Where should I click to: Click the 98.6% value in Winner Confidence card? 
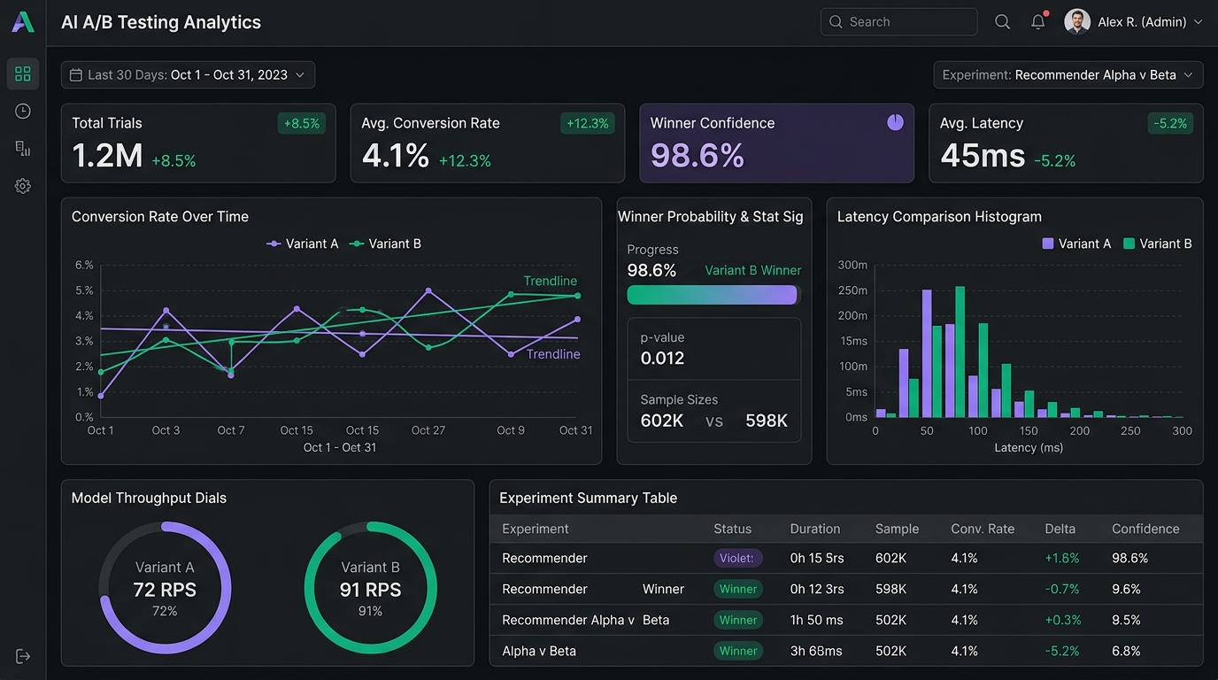tap(698, 156)
